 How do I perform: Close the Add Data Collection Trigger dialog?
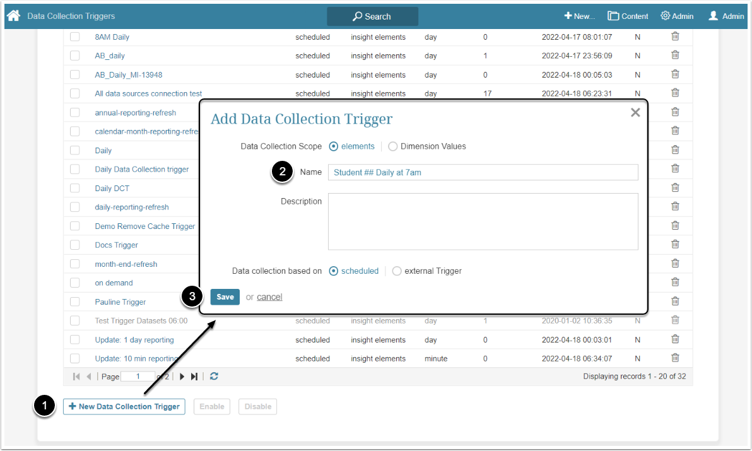[x=635, y=113]
